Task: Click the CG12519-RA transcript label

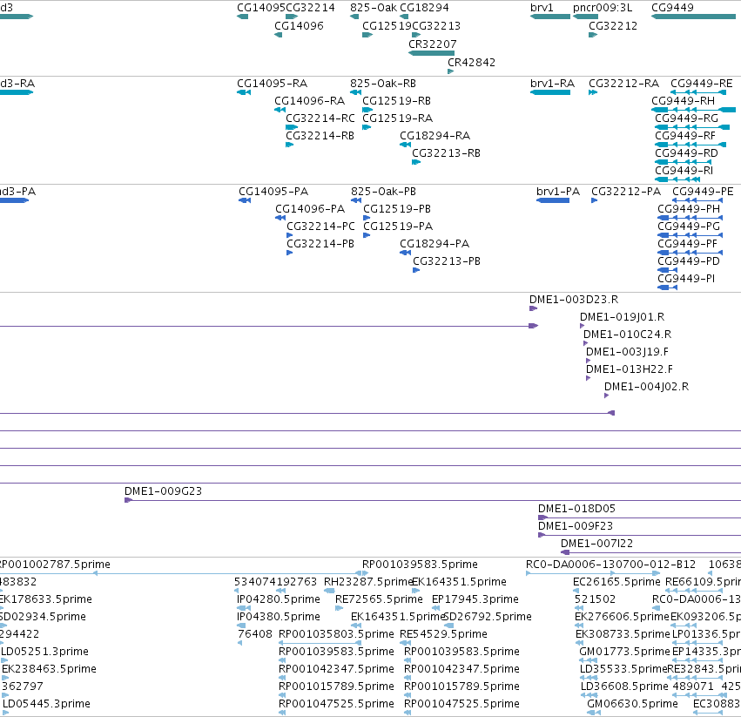Action: tap(397, 118)
